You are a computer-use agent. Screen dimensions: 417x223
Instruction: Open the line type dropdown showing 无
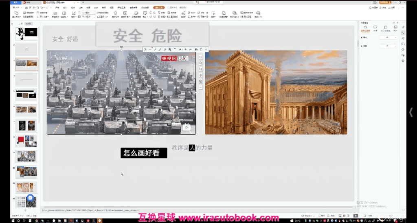(x=388, y=46)
